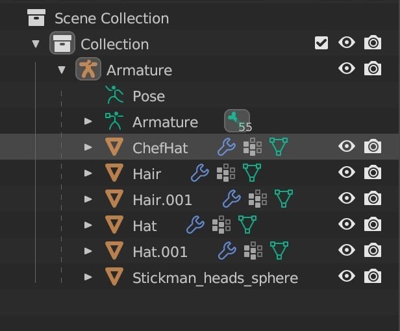400x331 pixels.
Task: Select the Stickman_heads_sphere object name
Action: point(215,278)
